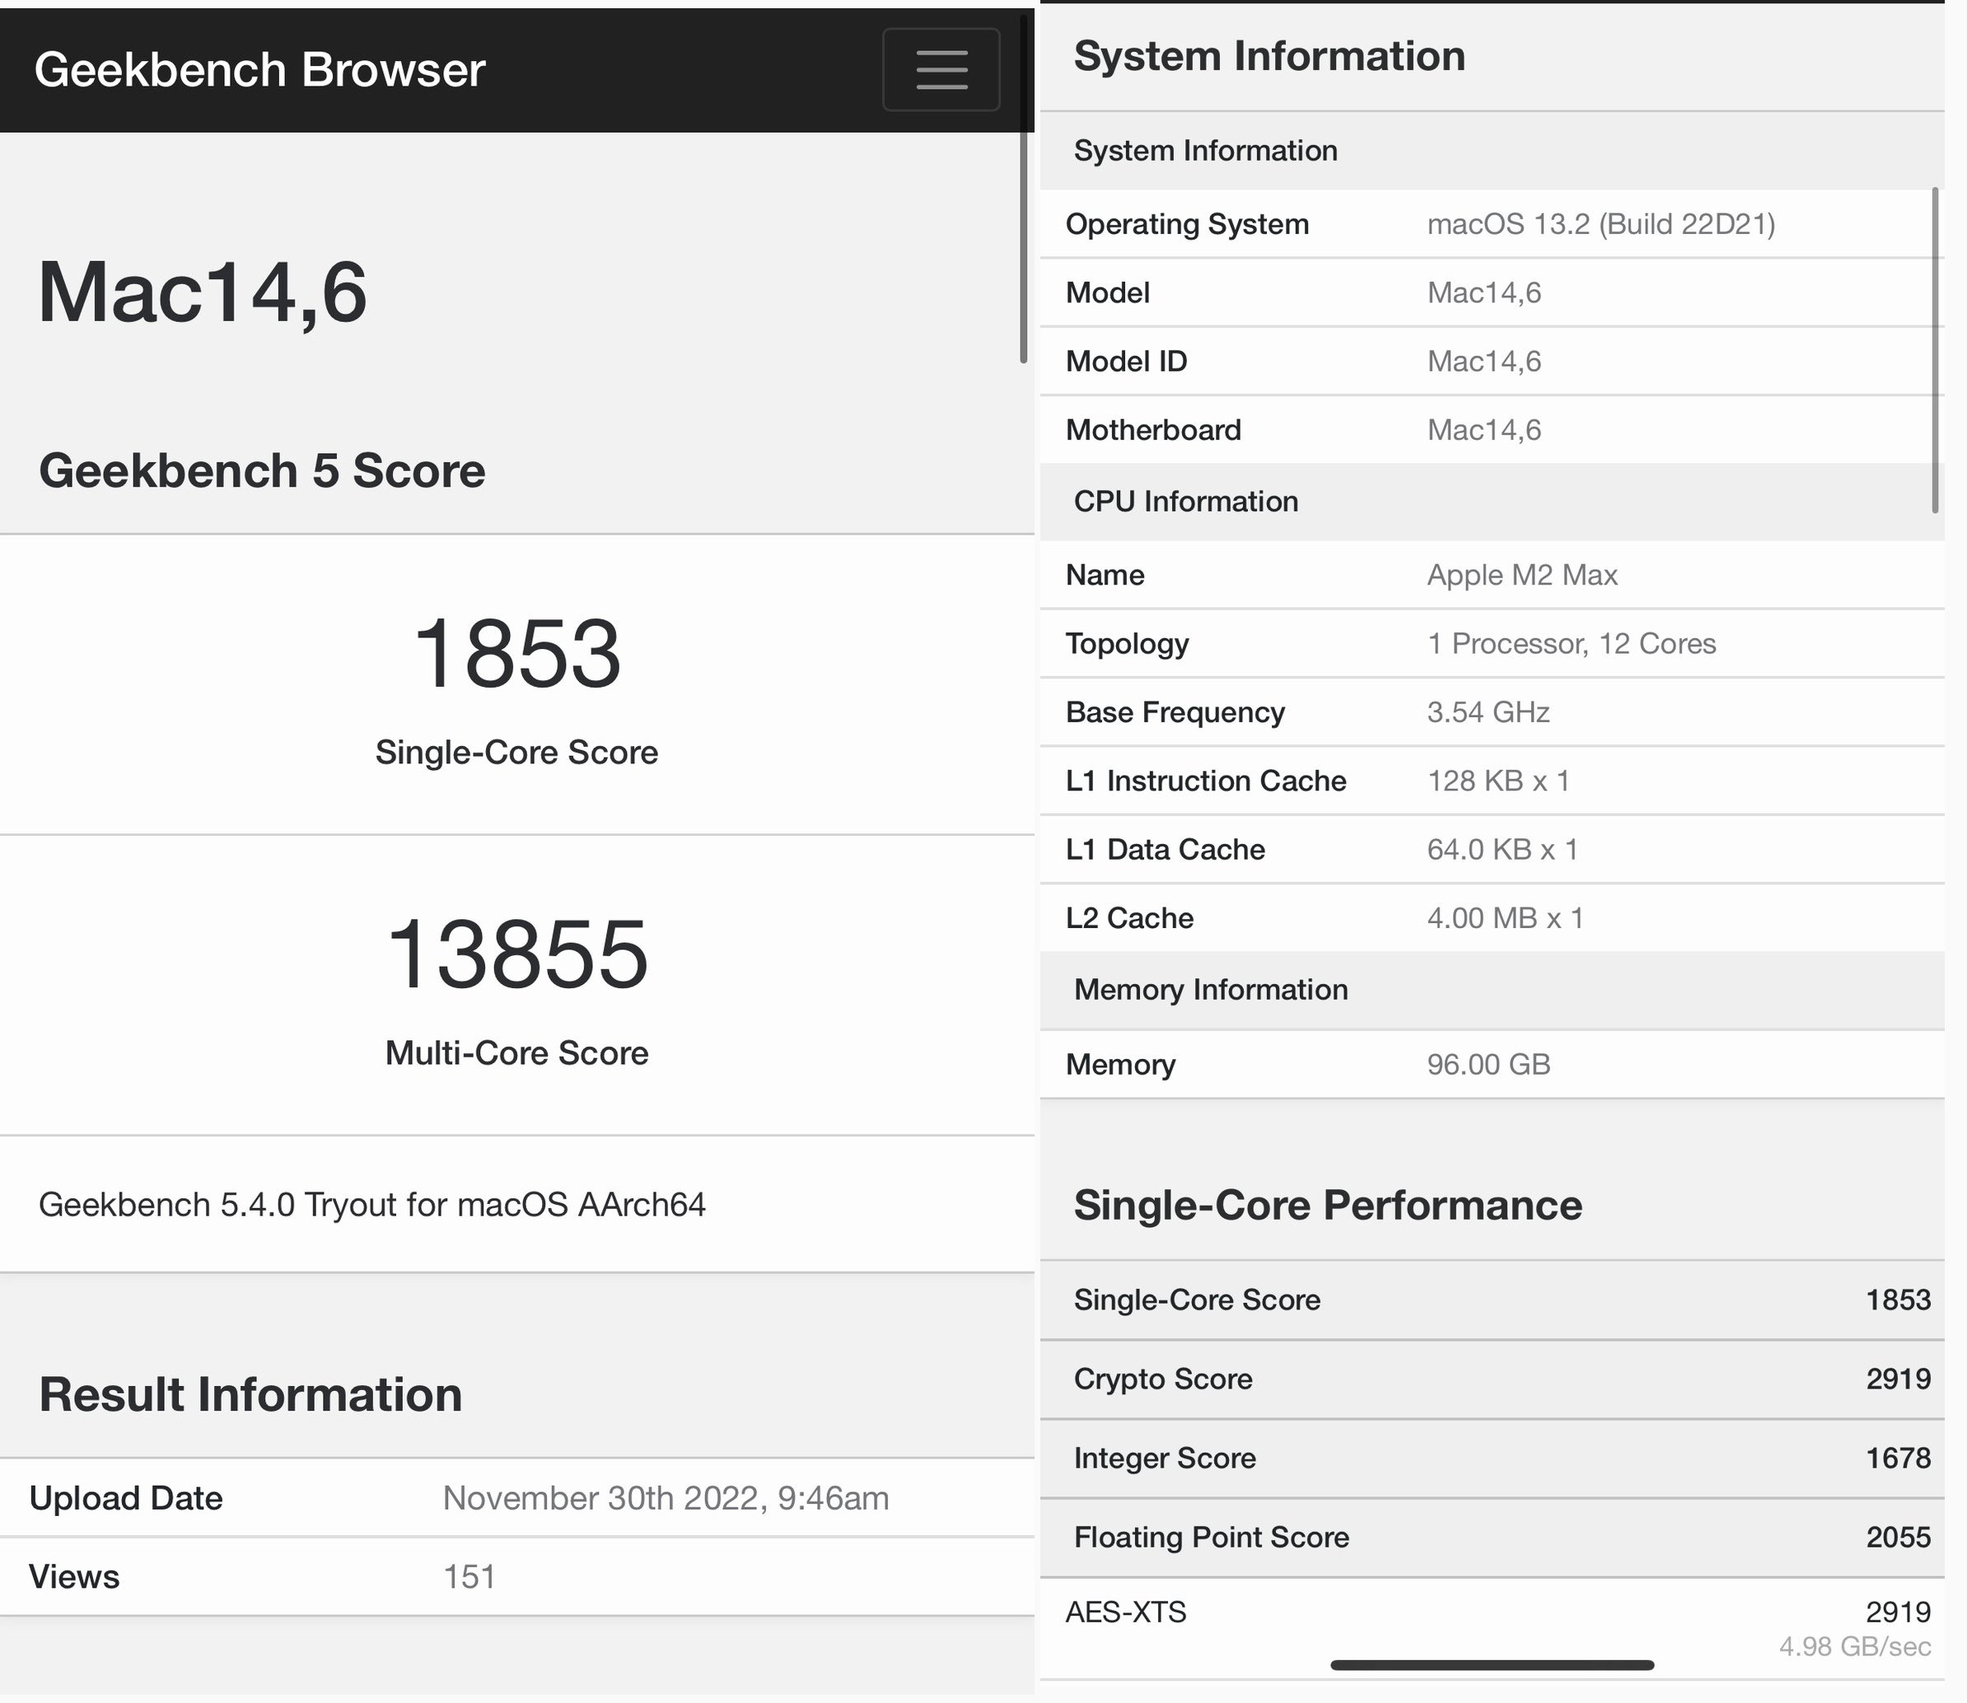Click the L1 Instruction Cache label
This screenshot has height=1703, width=1967.
pyautogui.click(x=1207, y=780)
